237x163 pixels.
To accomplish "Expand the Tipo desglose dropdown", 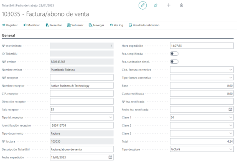I will coord(230,149).
